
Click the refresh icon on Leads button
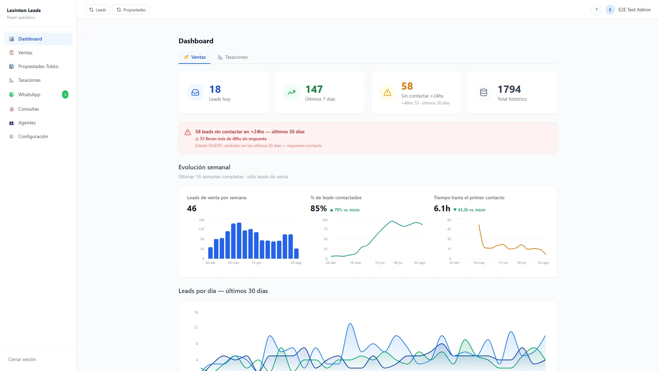(x=91, y=10)
